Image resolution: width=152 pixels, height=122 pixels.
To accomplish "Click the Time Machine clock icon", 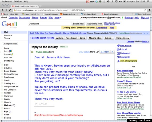I will [x=108, y=1].
